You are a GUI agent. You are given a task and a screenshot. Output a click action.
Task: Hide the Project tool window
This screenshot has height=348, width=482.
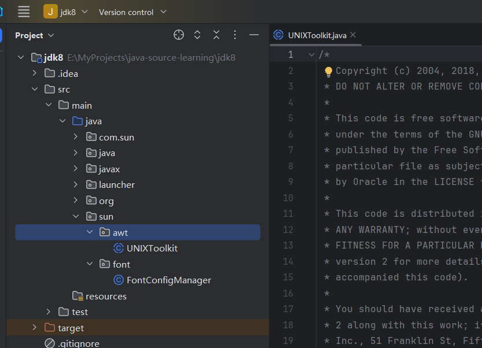253,35
